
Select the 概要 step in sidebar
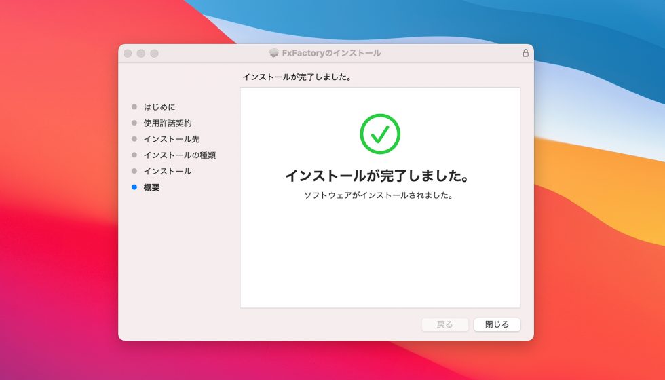(151, 187)
